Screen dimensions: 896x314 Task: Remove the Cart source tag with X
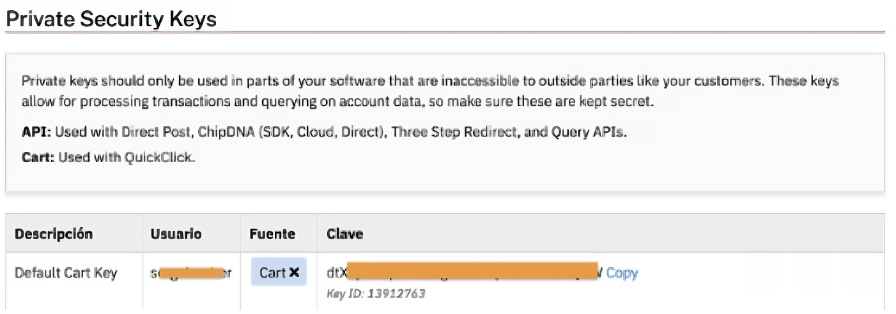[x=294, y=273]
